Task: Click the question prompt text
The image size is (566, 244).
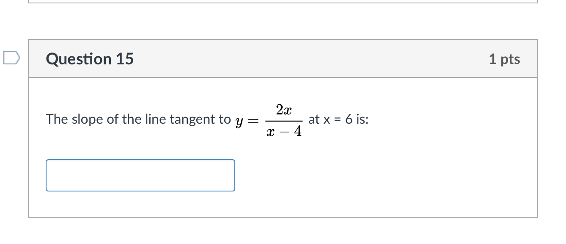Action: coord(127,119)
